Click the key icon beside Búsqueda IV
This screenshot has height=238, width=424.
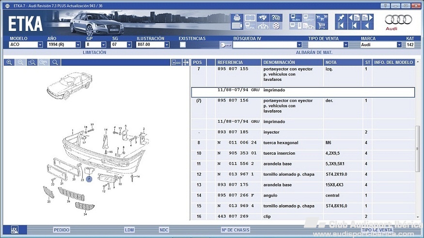pos(225,45)
